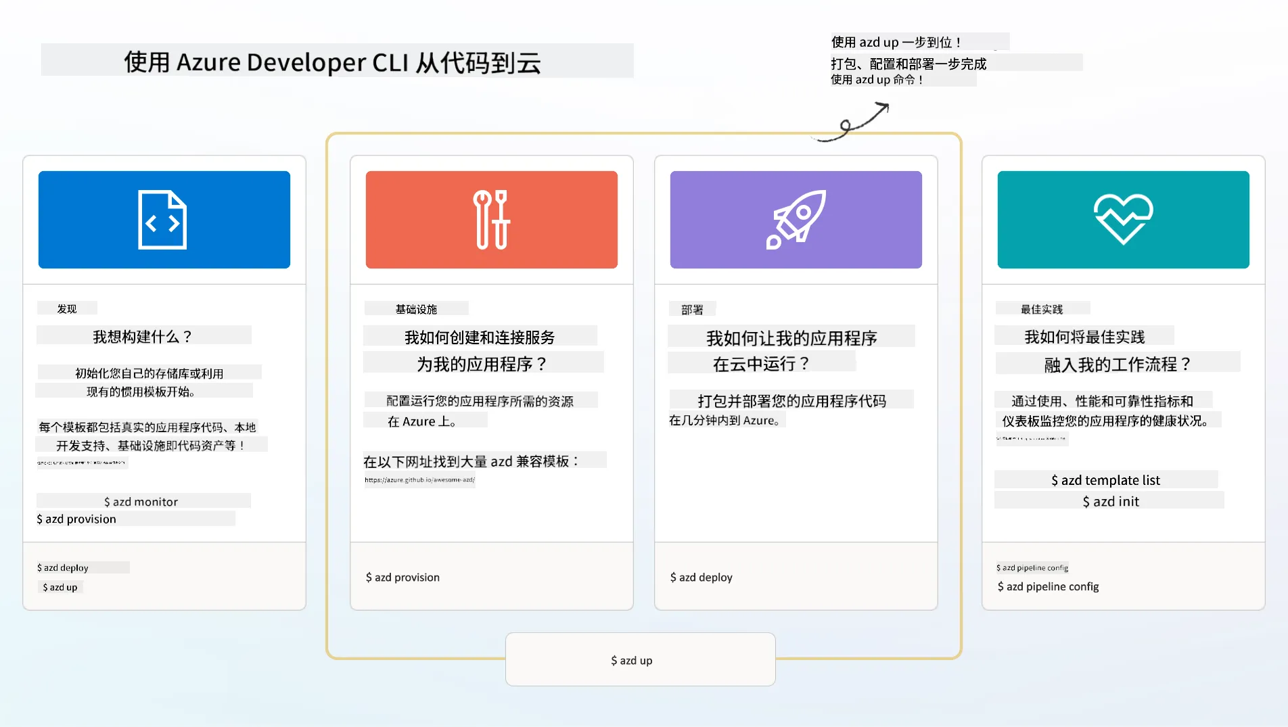Click the '$ azd init' command
The height and width of the screenshot is (727, 1288).
point(1111,501)
